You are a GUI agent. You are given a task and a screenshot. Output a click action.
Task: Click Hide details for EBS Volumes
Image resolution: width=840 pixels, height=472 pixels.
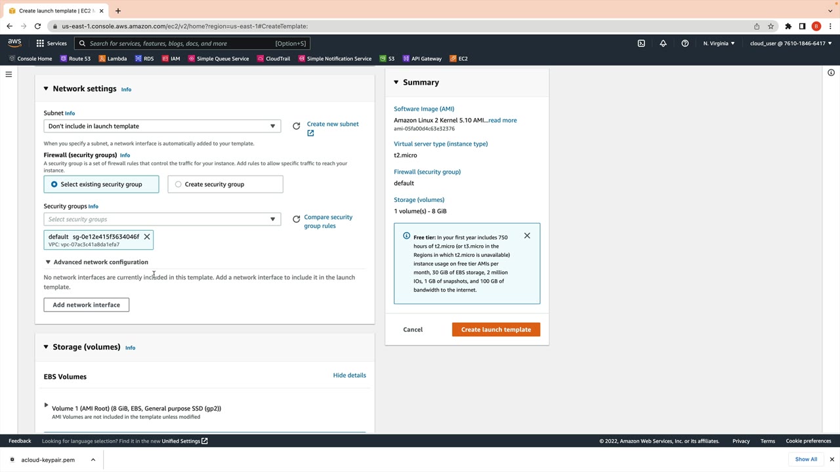pyautogui.click(x=350, y=375)
